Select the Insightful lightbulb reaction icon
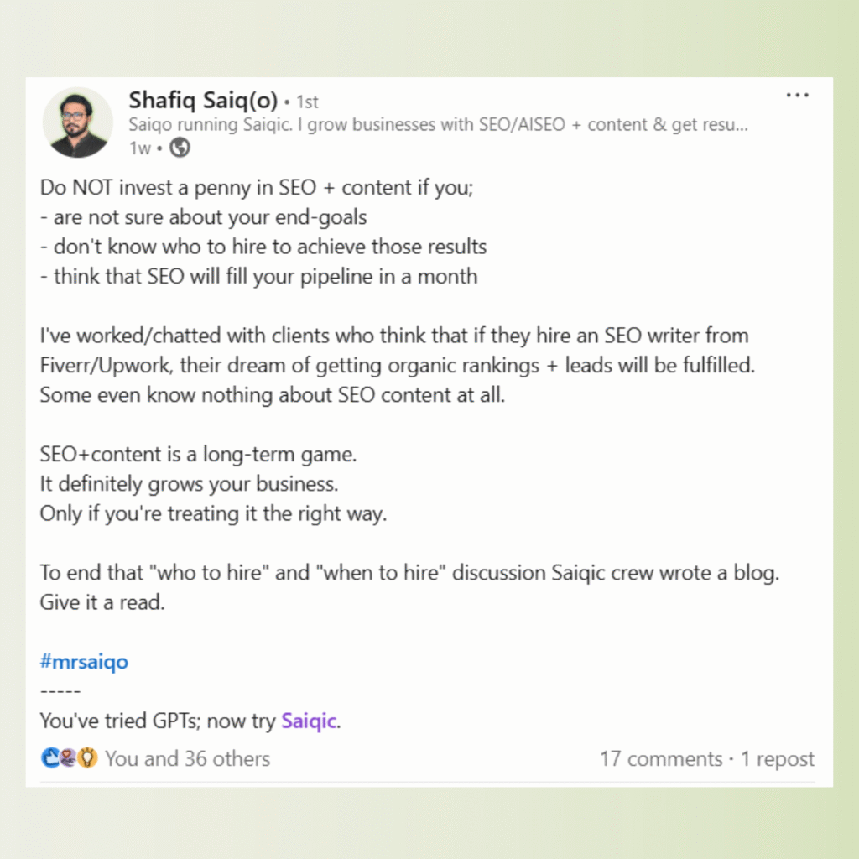The height and width of the screenshot is (859, 859). coord(86,757)
